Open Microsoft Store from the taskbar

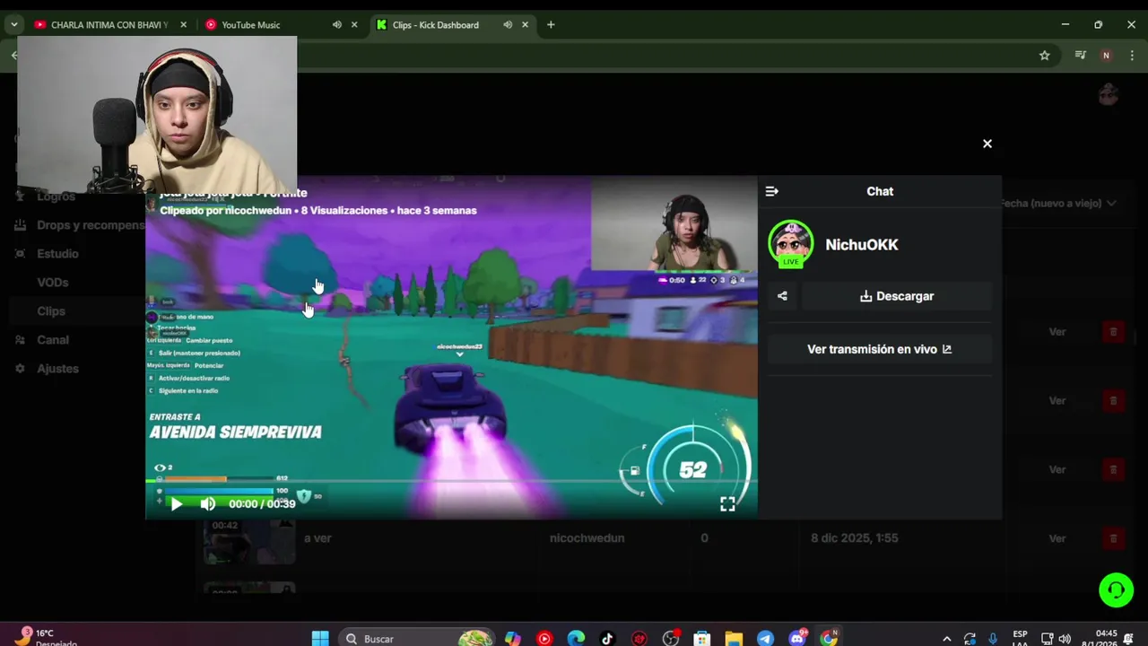click(x=702, y=639)
